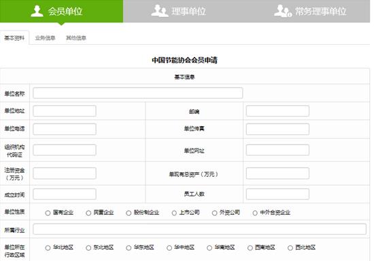This screenshot has width=374, height=261.
Task: Pick the 华中地区 region radio
Action: [169, 248]
